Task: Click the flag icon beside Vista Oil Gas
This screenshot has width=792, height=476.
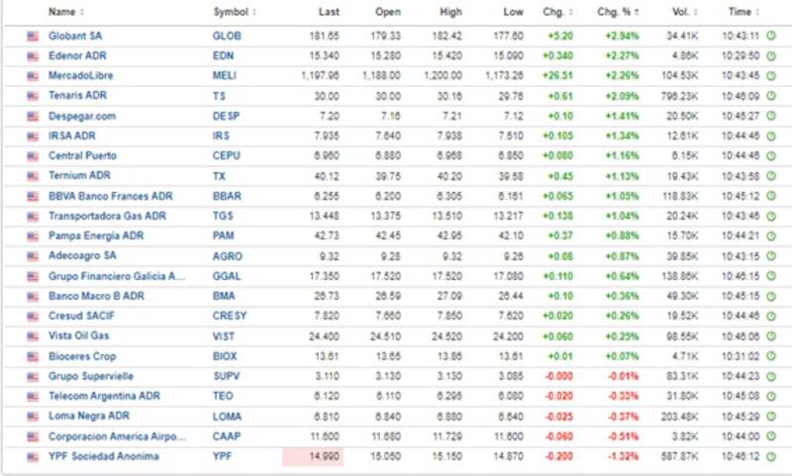Action: [x=33, y=335]
